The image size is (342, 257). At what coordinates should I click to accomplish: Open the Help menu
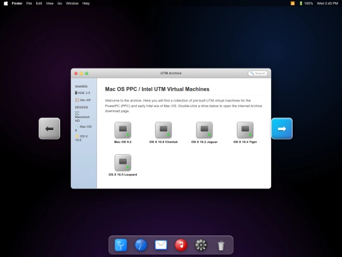coord(86,3)
